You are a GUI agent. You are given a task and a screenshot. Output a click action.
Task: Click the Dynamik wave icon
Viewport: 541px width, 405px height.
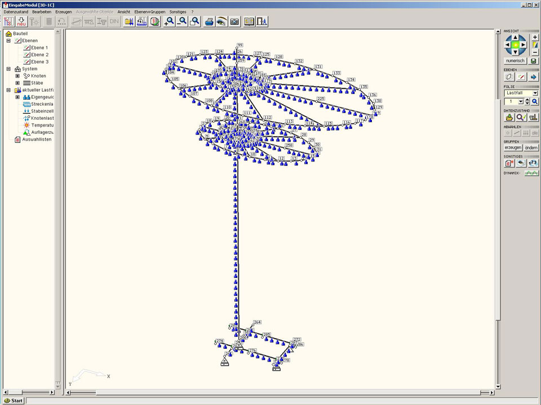[x=531, y=173]
